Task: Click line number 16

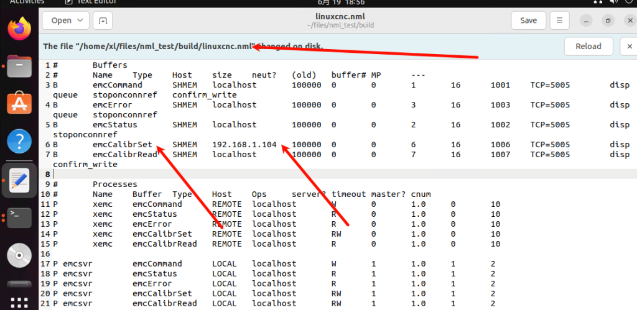Action: click(x=46, y=254)
